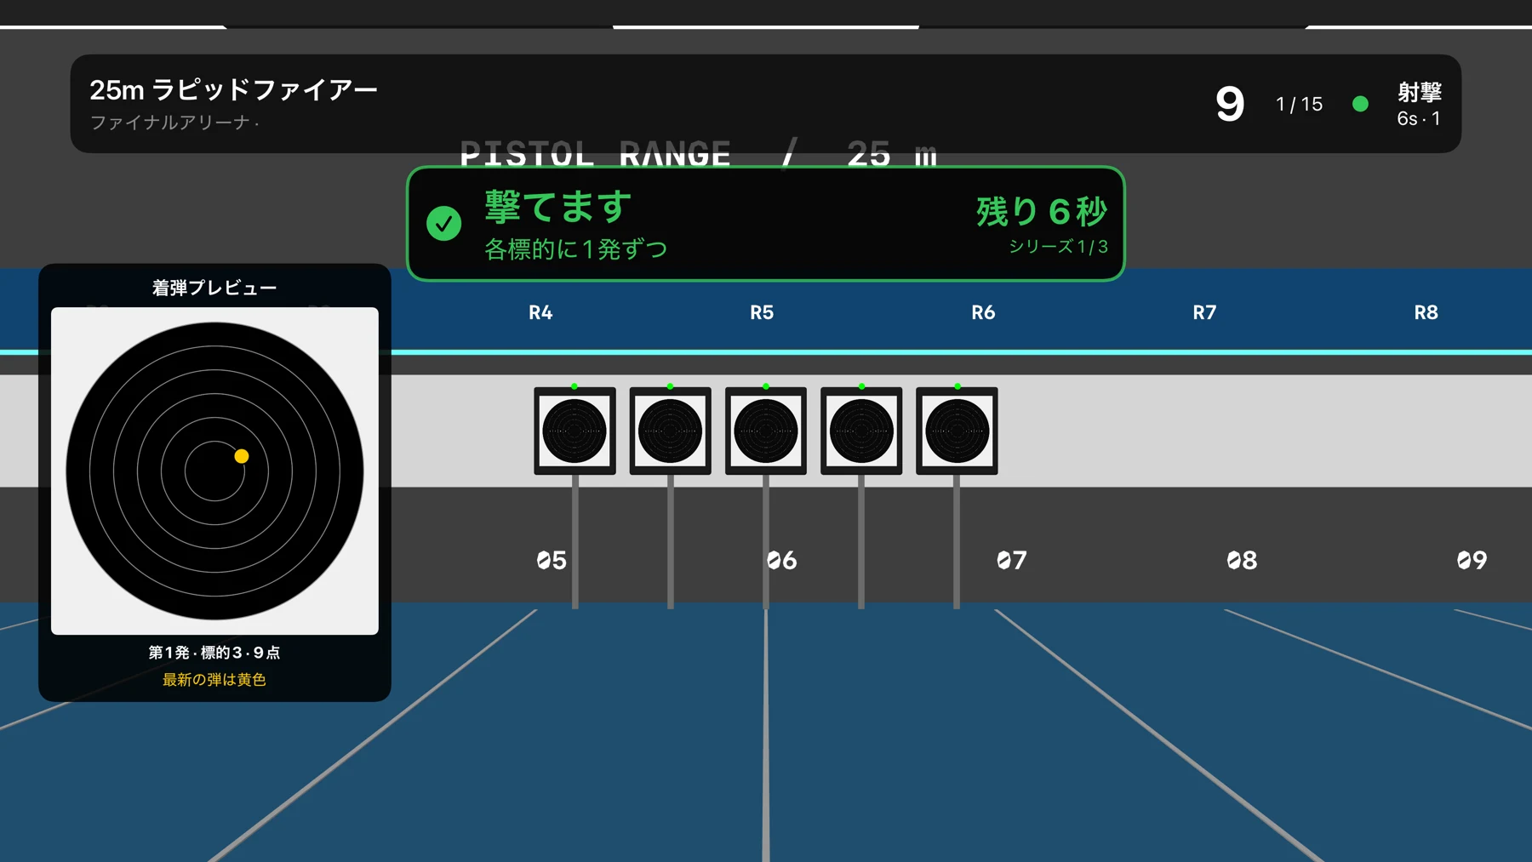Click the R8 lane label
Screen dimensions: 1532x862
coord(1426,312)
